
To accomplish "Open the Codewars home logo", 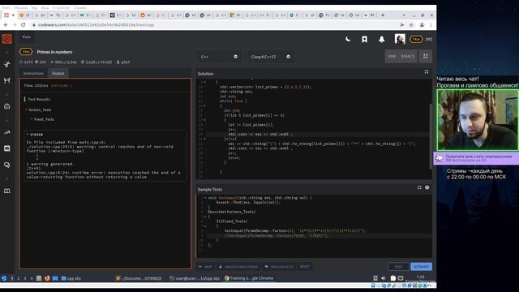I will (x=7, y=39).
